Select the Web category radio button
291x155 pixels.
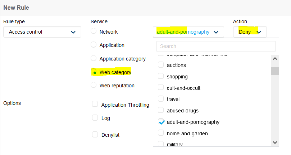[x=94, y=72]
